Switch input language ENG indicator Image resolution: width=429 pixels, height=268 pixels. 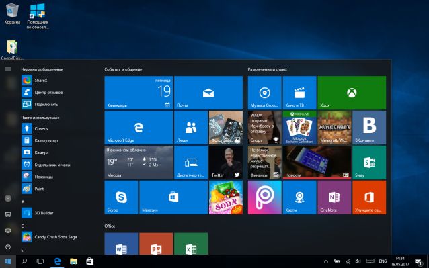tap(383, 261)
